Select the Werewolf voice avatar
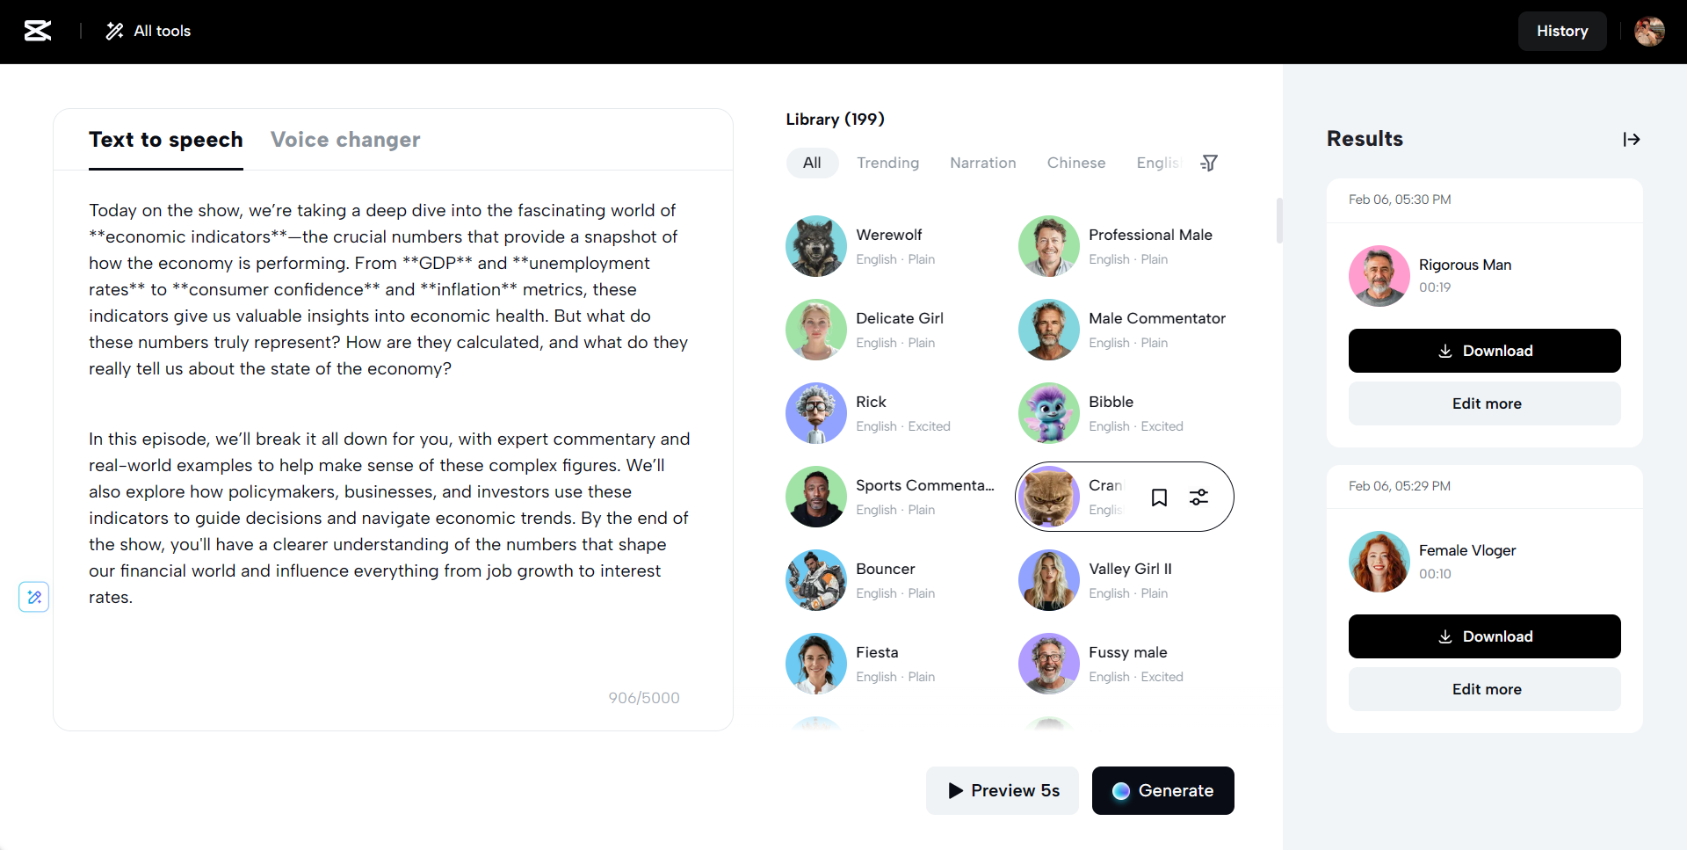This screenshot has height=850, width=1687. (x=816, y=246)
